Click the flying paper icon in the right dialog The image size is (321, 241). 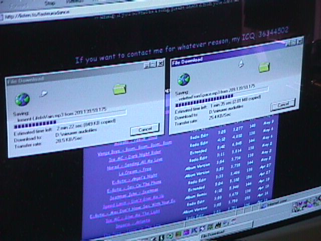[241, 63]
